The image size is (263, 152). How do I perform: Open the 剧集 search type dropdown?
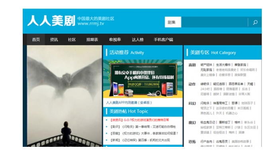pyautogui.click(x=173, y=22)
